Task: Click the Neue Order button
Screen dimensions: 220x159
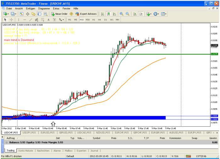Action: [59, 14]
